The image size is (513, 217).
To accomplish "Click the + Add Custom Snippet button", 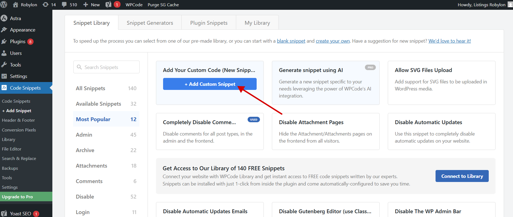I will (210, 84).
